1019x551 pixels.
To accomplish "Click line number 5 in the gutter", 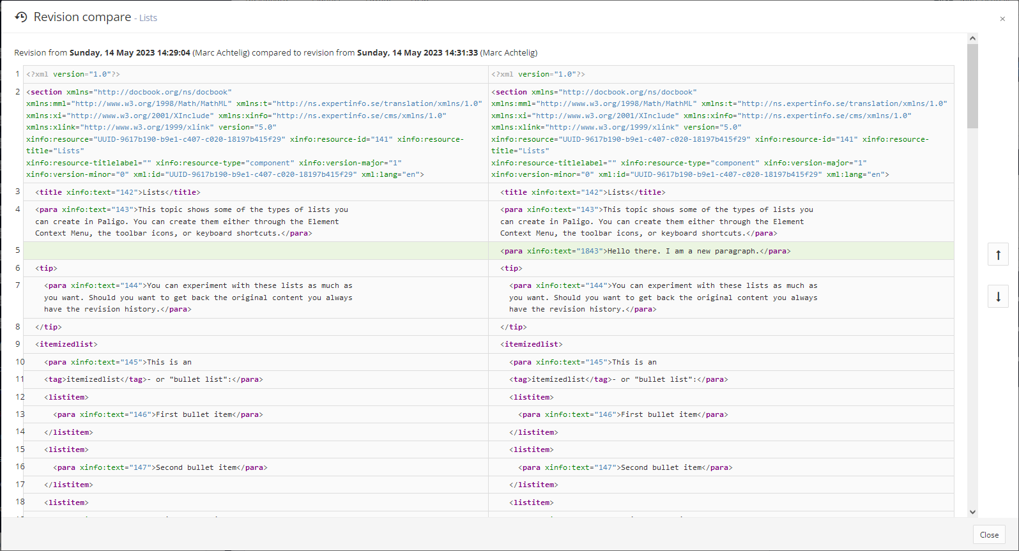I will point(18,250).
